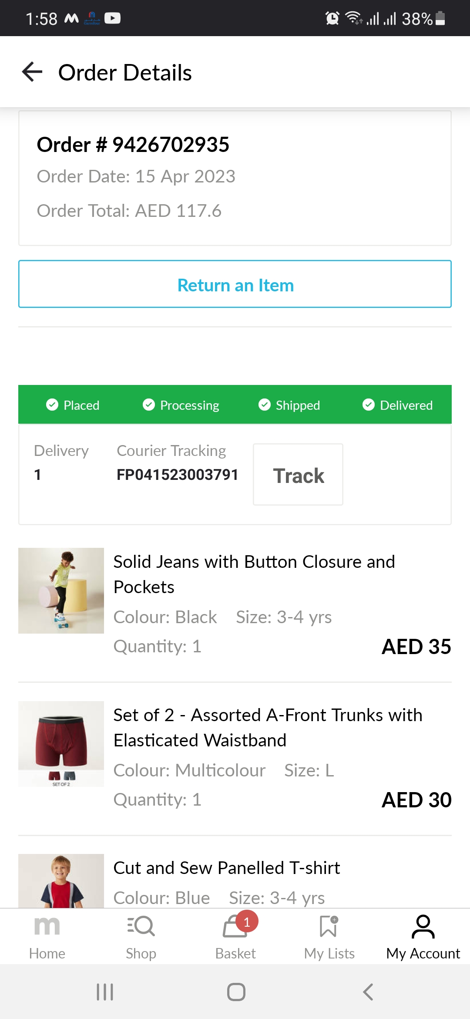This screenshot has height=1019, width=470.
Task: Tap Android recent apps button
Action: click(105, 992)
